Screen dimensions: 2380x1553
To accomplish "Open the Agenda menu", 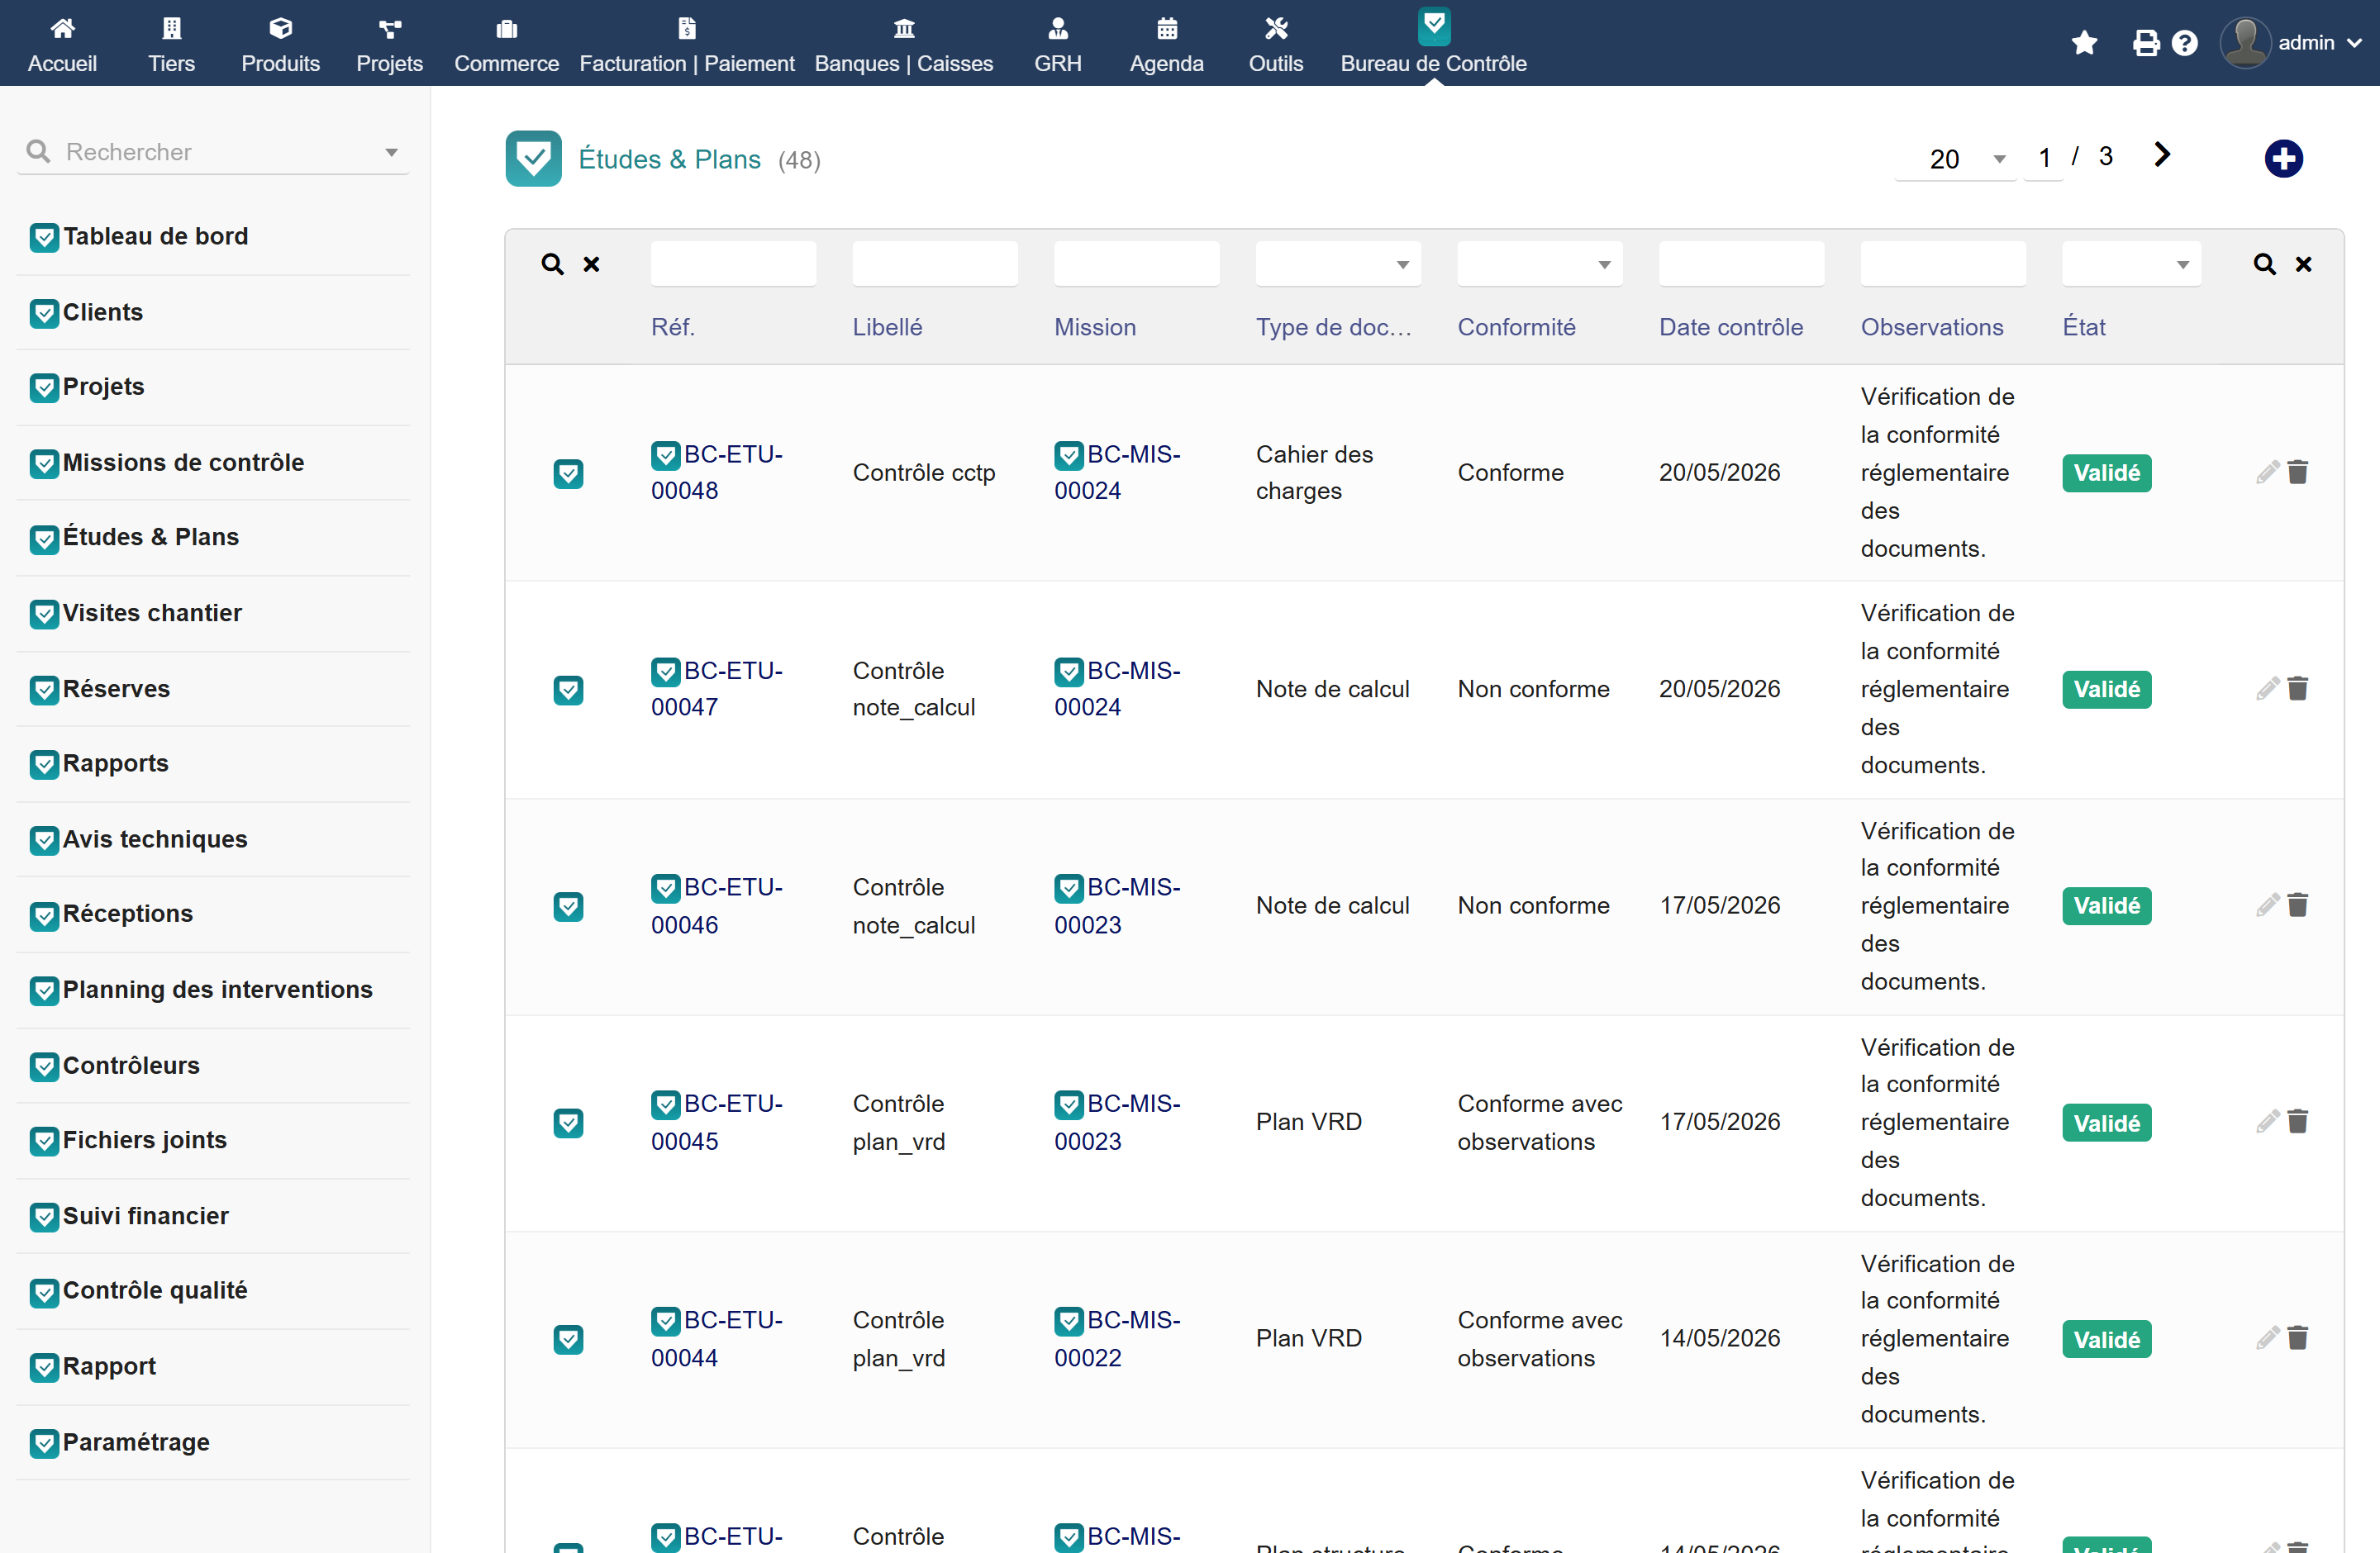I will pos(1167,45).
